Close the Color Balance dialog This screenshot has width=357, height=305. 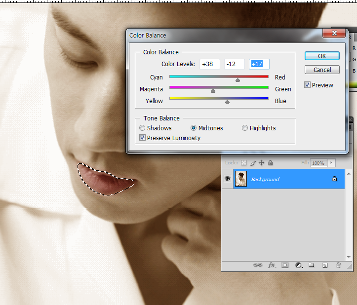coord(334,33)
